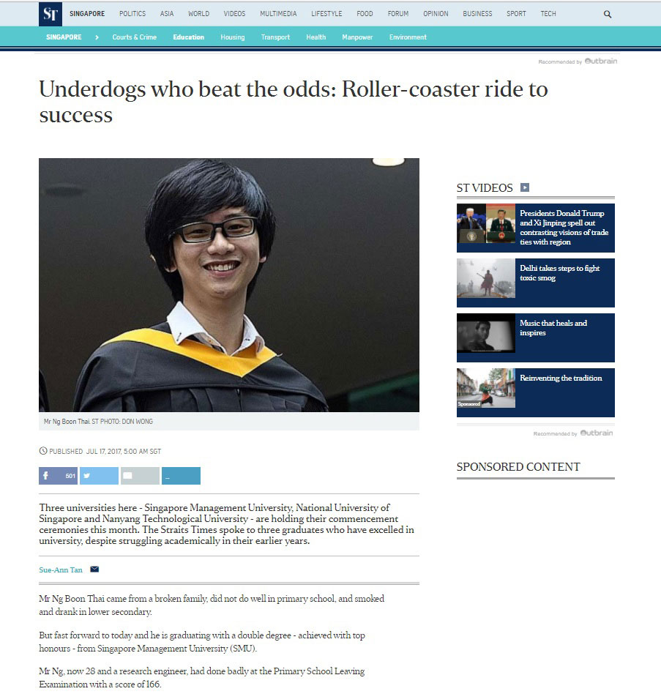Open Music that heals and inspires video
The width and height of the screenshot is (661, 694).
coord(535,337)
